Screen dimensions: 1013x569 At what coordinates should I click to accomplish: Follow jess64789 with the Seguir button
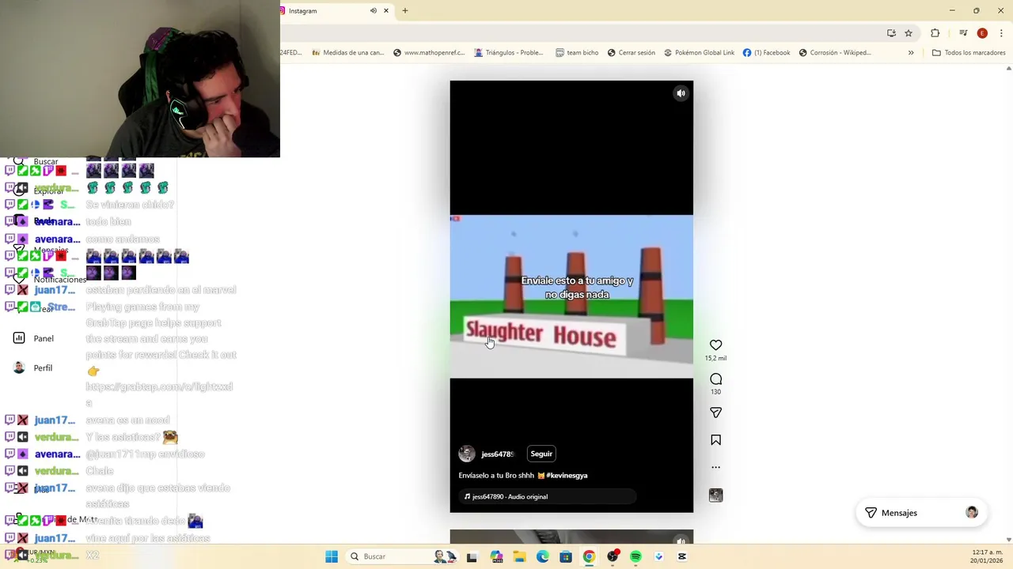point(541,454)
